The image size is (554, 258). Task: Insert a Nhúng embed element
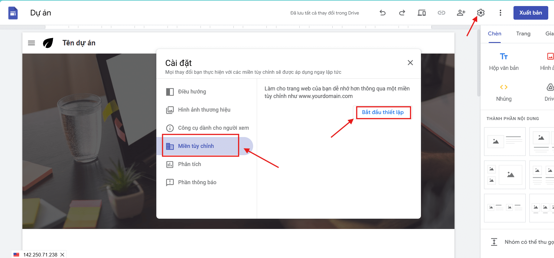pyautogui.click(x=504, y=93)
